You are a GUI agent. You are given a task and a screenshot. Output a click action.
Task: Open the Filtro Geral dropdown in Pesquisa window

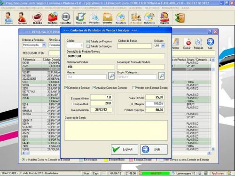55,45
